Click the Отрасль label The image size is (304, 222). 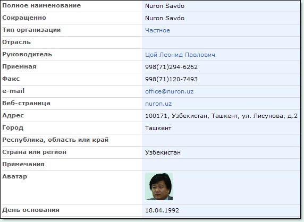pyautogui.click(x=16, y=42)
